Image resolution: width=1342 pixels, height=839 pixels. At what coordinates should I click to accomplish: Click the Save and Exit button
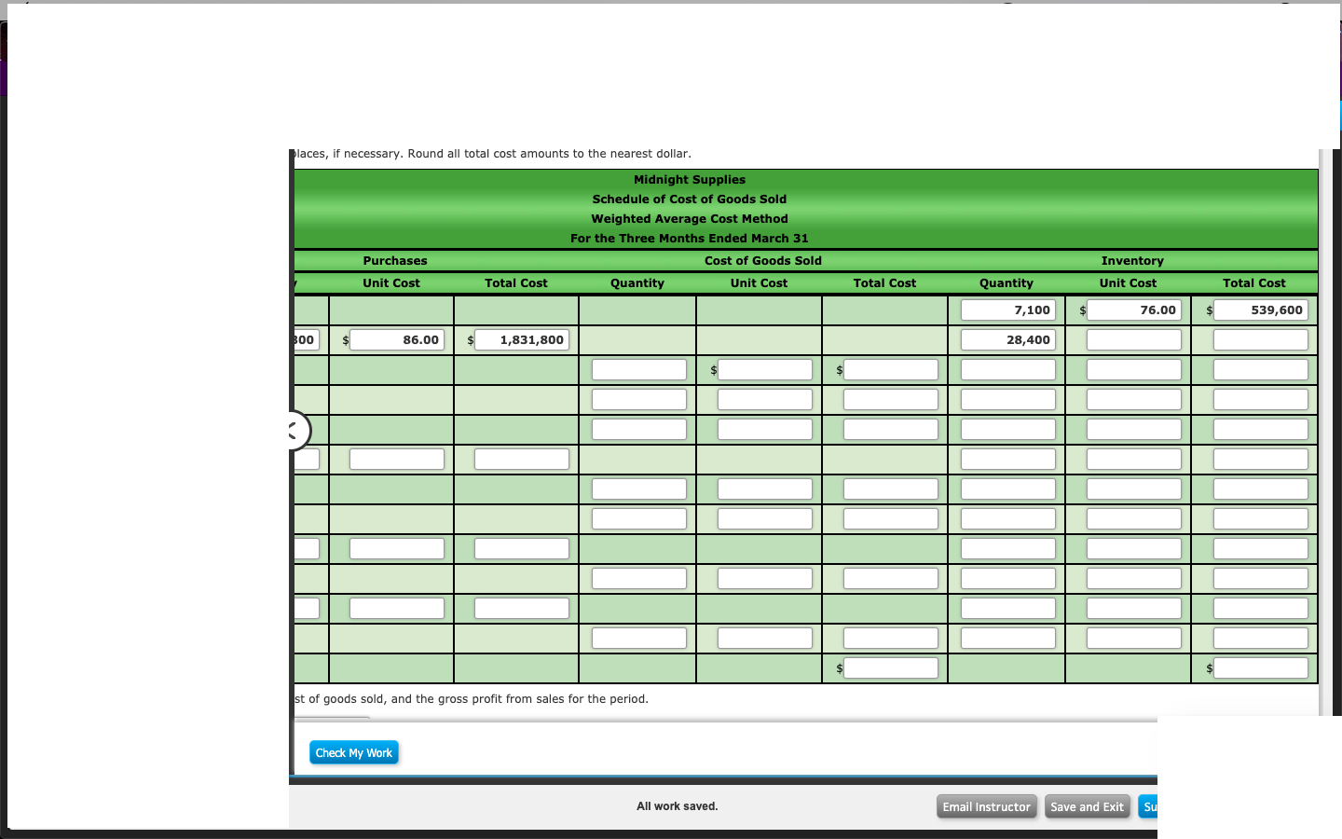coord(1087,806)
